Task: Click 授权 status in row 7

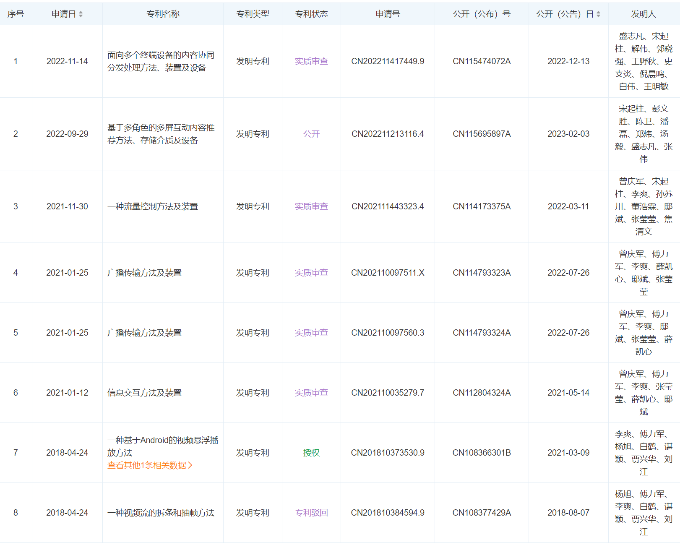Action: coord(311,453)
